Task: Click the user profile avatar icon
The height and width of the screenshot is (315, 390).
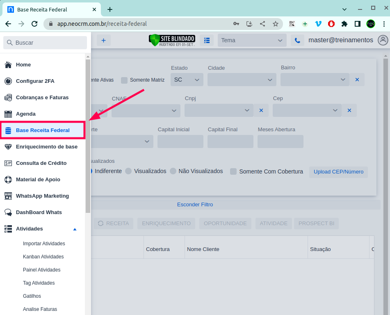Action: (x=383, y=40)
